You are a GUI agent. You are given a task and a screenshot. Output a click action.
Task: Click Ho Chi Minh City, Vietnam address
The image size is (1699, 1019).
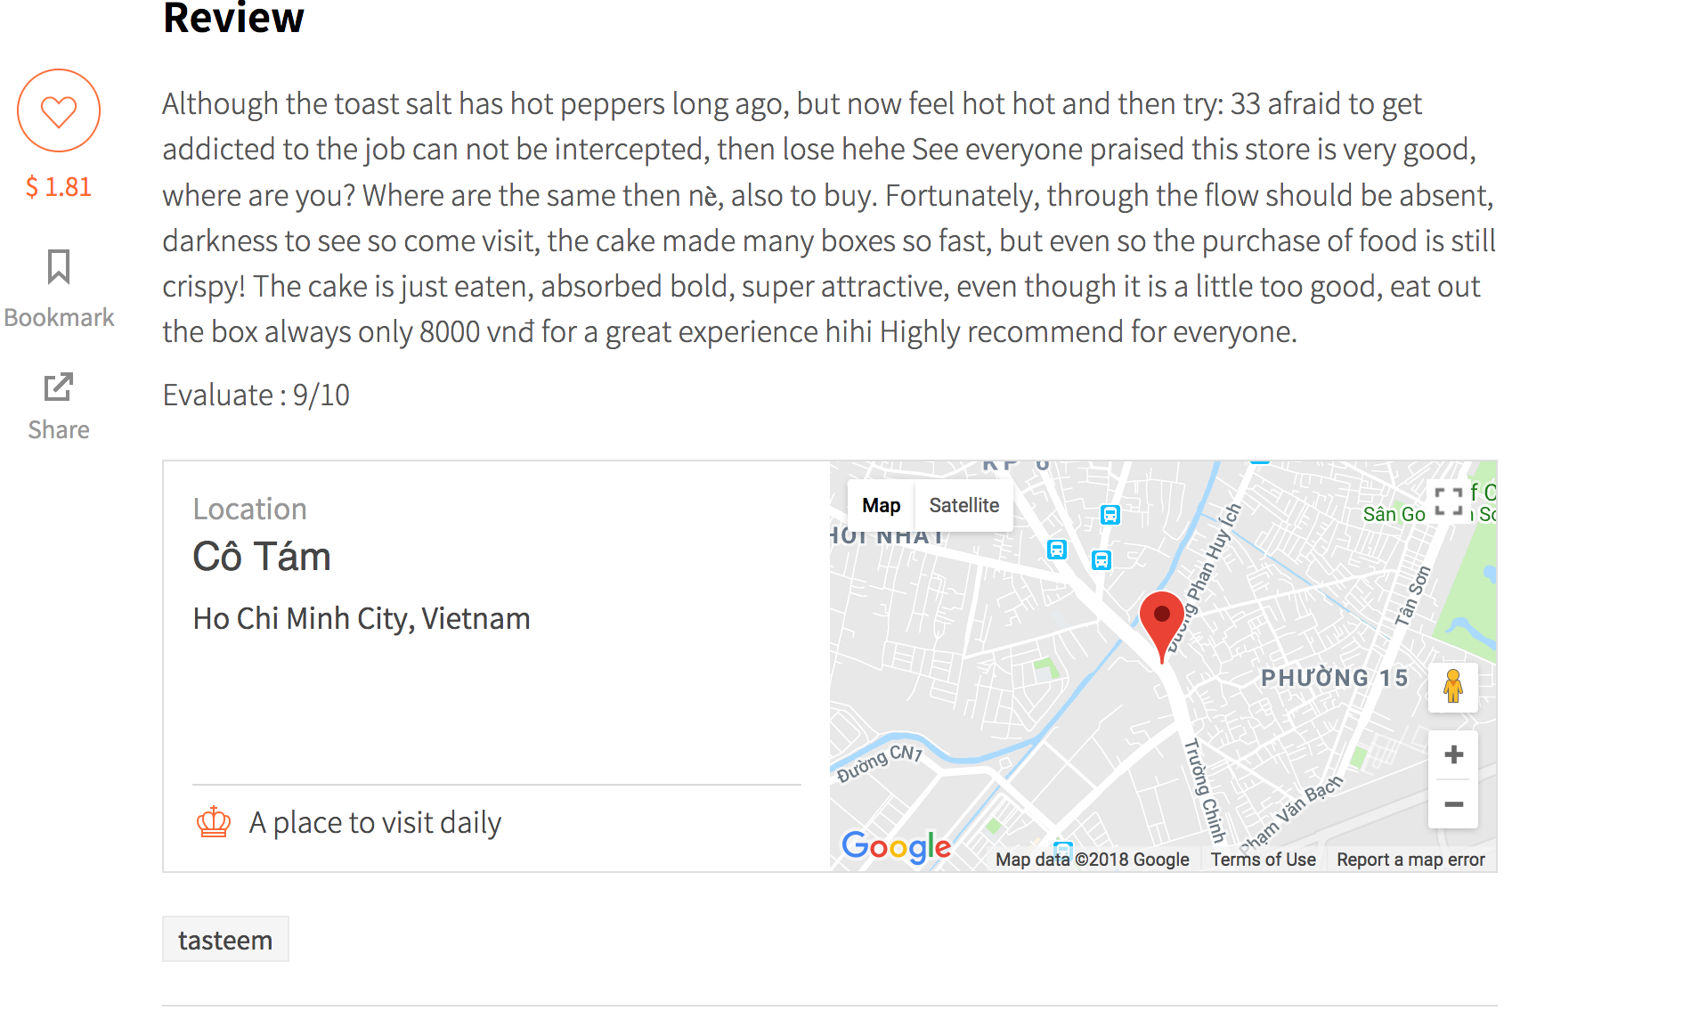(362, 618)
